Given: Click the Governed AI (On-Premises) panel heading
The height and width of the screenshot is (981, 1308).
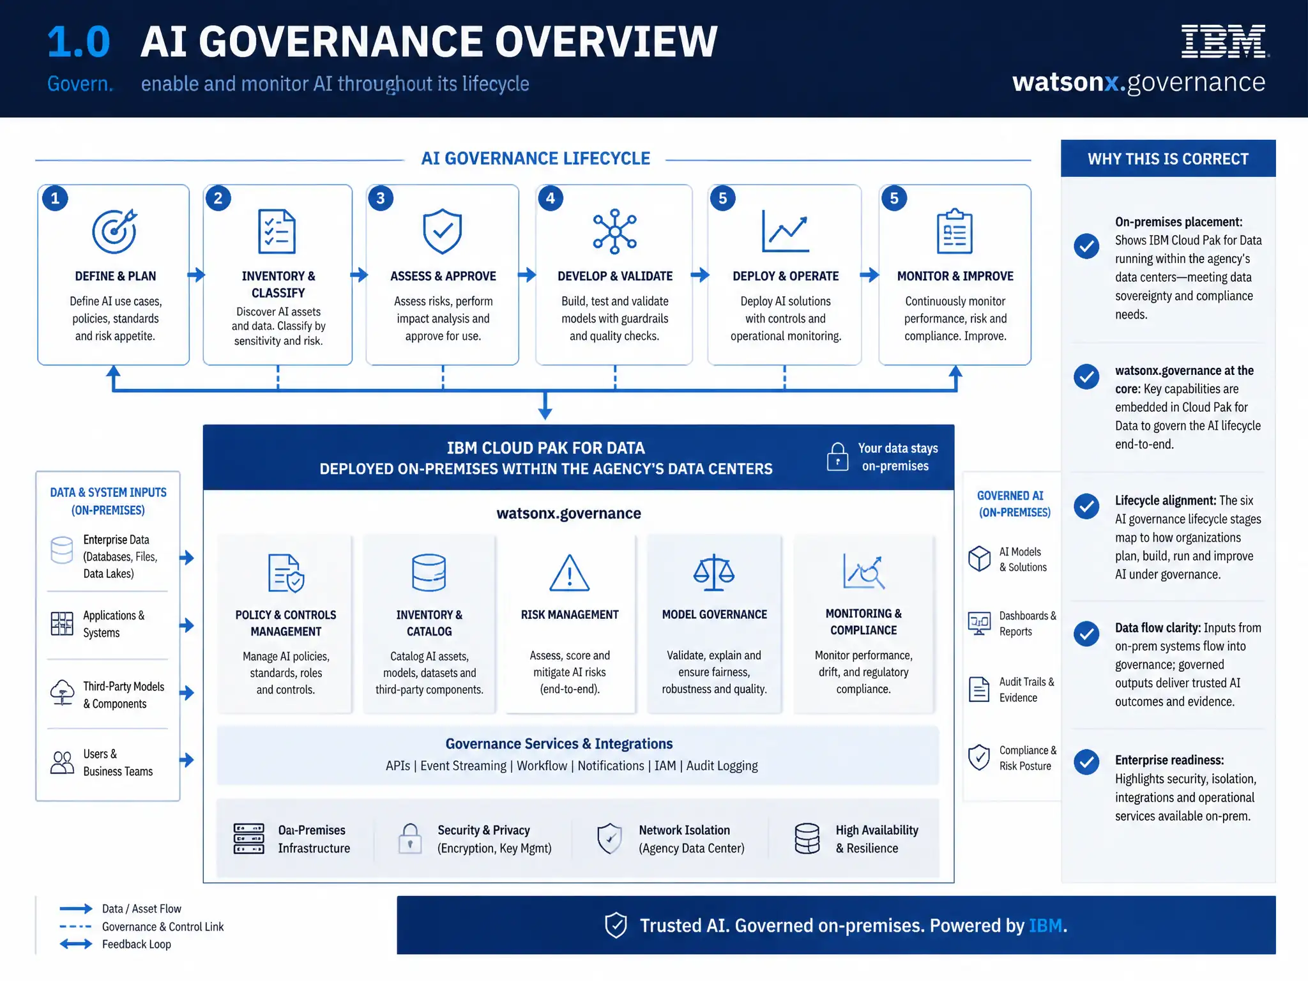Looking at the screenshot, I should tap(1014, 504).
